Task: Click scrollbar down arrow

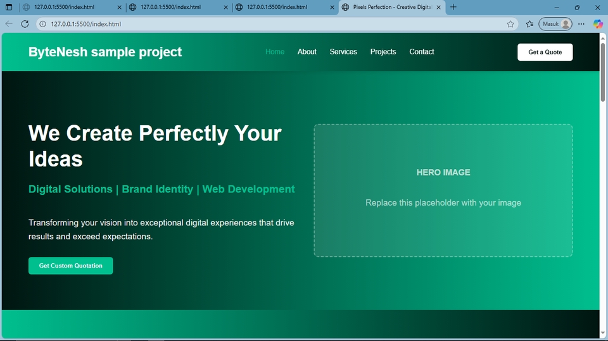Action: 602,333
